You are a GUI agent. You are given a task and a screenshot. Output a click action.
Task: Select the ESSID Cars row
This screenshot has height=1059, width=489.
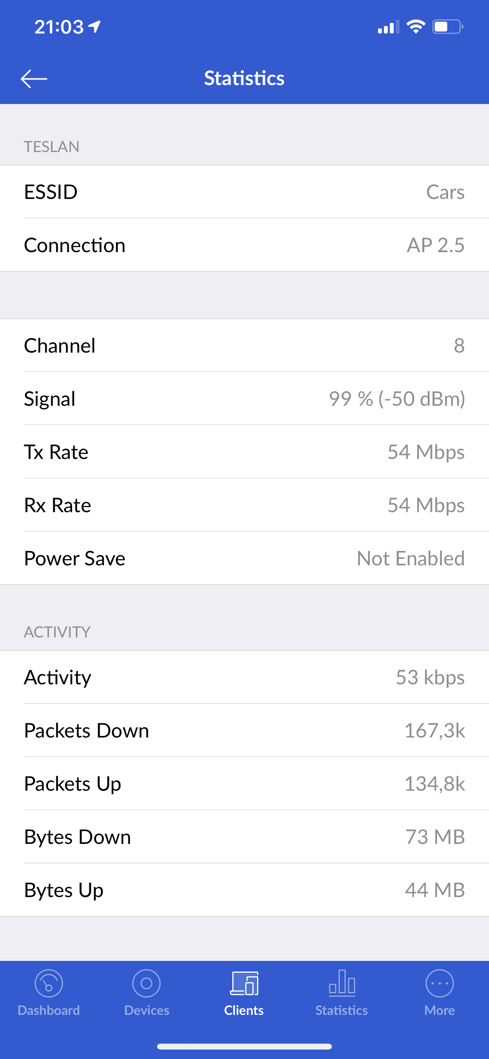point(245,192)
